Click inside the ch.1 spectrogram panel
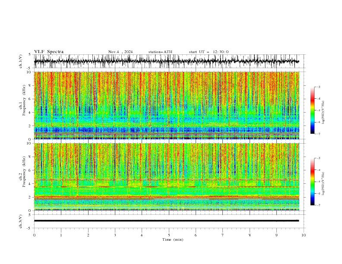Image resolution: width=342 pixels, height=264 pixels. tap(167, 105)
